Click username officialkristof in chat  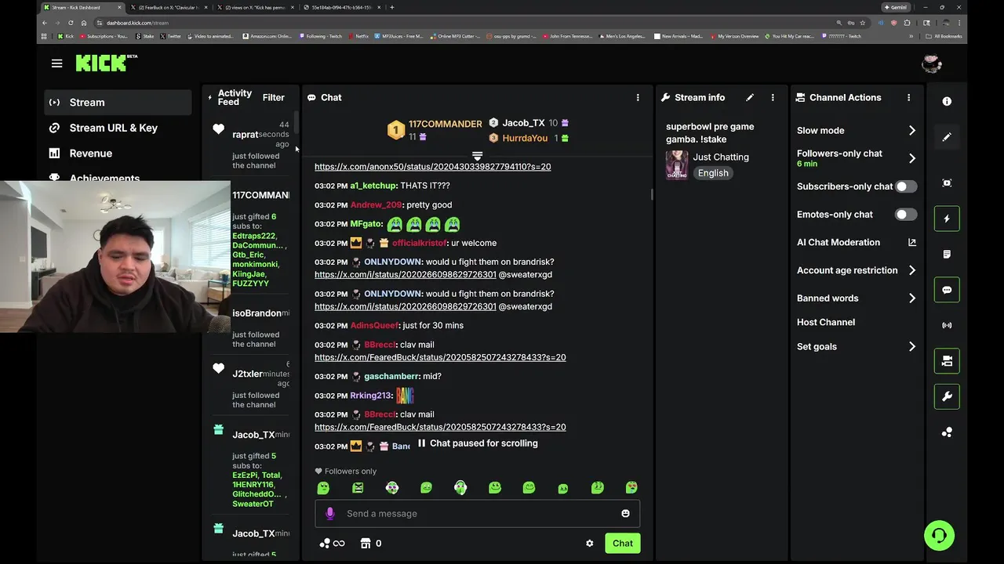pyautogui.click(x=420, y=243)
